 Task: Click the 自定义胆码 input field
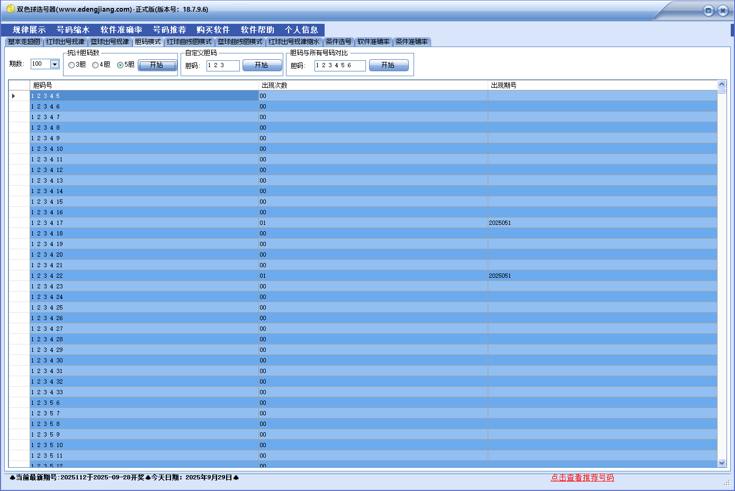[x=222, y=66]
